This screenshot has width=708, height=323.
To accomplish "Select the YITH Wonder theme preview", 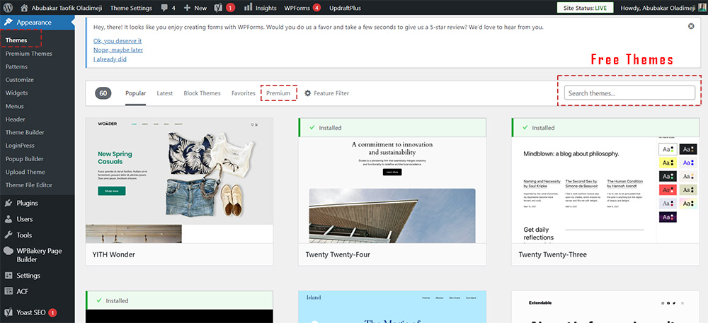I will pyautogui.click(x=179, y=181).
